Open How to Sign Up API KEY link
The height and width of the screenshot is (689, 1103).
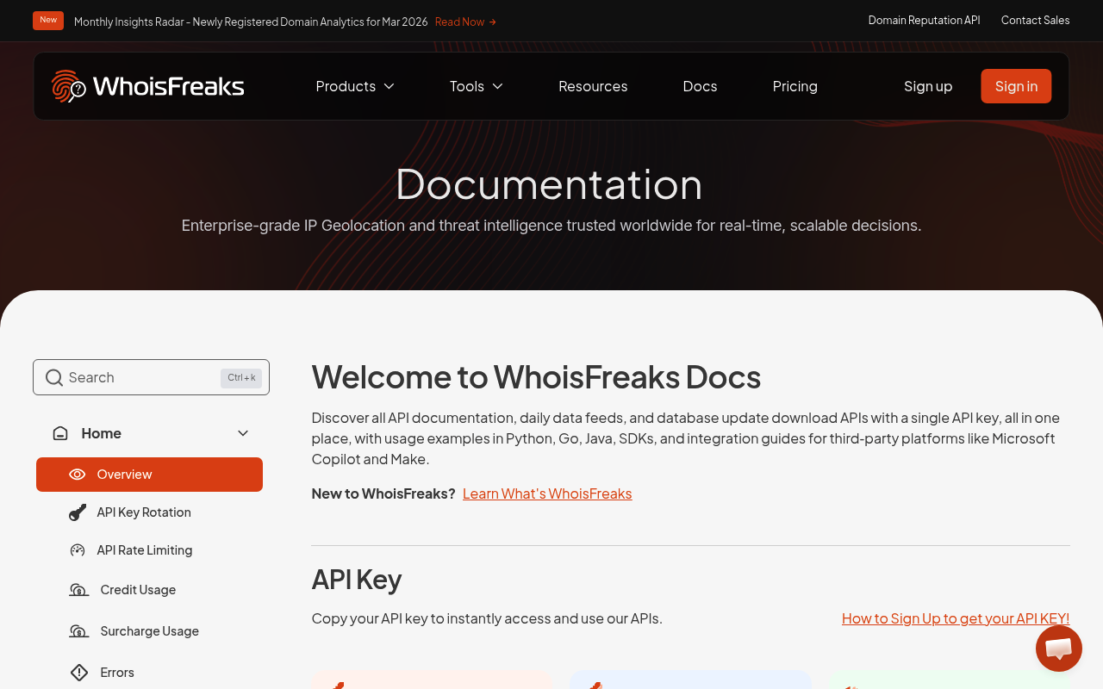pos(956,618)
